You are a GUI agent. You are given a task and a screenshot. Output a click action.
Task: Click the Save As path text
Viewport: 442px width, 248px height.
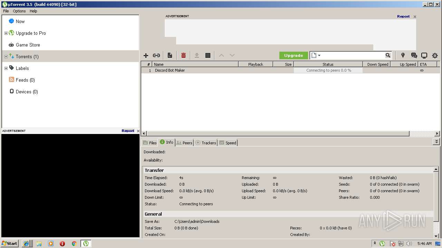(x=197, y=221)
